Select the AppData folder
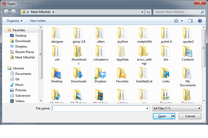This screenshot has height=138, width=208. (x=122, y=53)
